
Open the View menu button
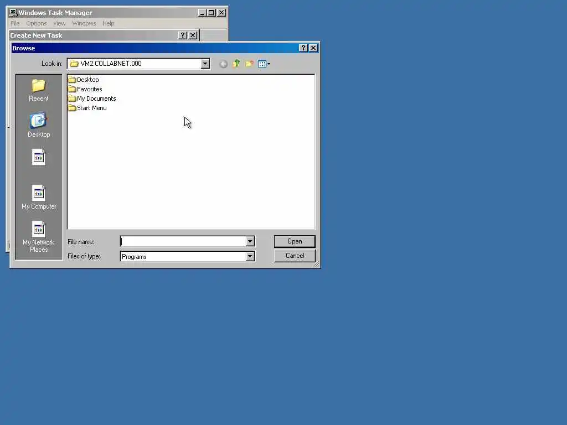[x=264, y=64]
